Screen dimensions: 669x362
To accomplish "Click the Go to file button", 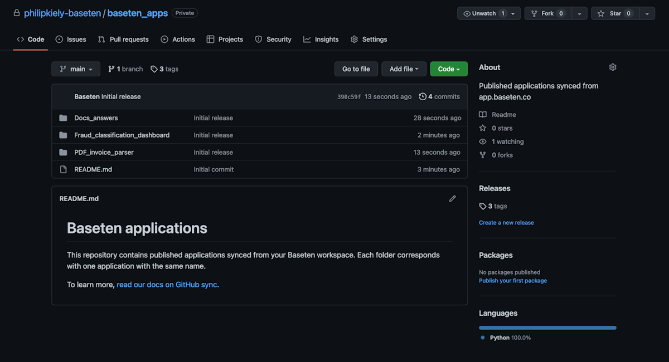I will coord(356,69).
